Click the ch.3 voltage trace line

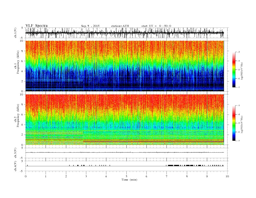click(124, 152)
